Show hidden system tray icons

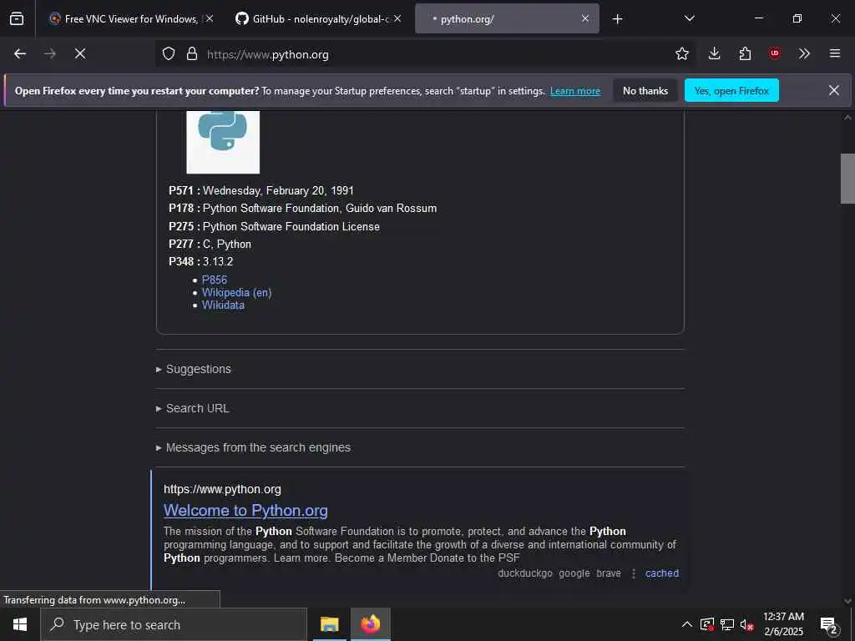(x=687, y=624)
